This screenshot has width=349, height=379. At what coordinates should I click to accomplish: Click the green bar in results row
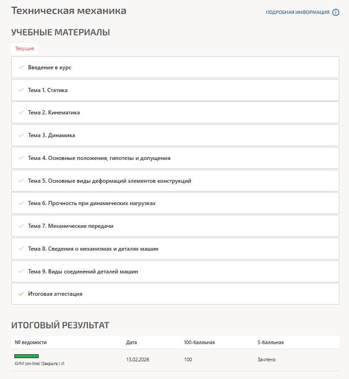(x=27, y=356)
